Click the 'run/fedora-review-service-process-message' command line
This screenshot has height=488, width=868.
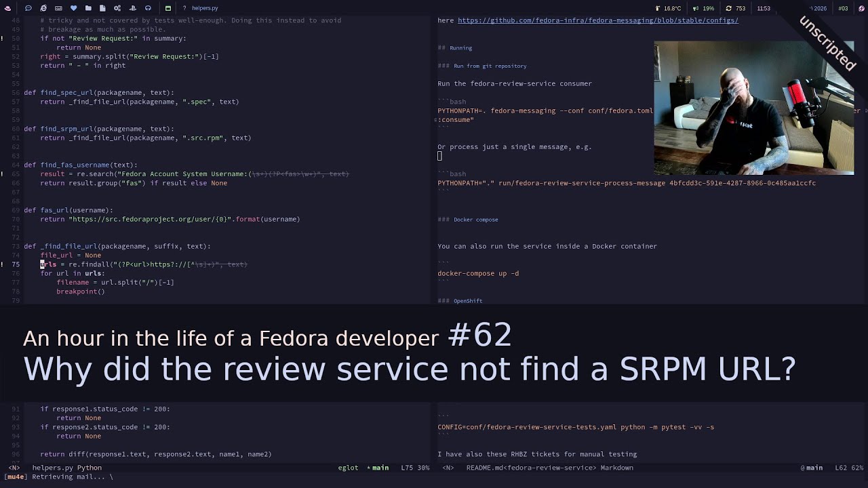point(627,183)
